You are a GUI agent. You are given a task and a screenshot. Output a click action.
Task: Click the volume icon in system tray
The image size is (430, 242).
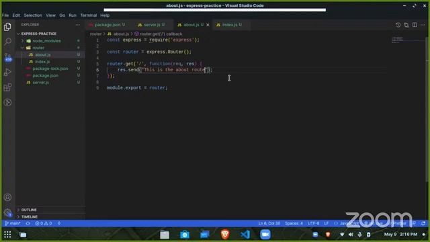coord(351,235)
